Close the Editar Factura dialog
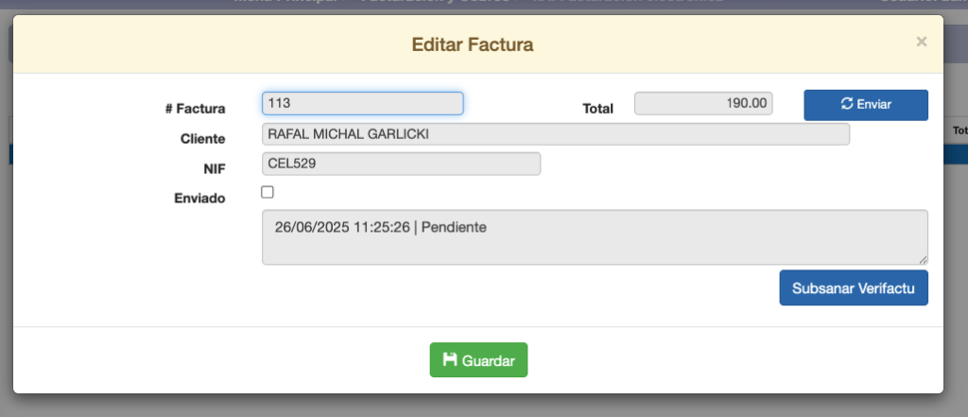This screenshot has width=968, height=417. [x=922, y=42]
